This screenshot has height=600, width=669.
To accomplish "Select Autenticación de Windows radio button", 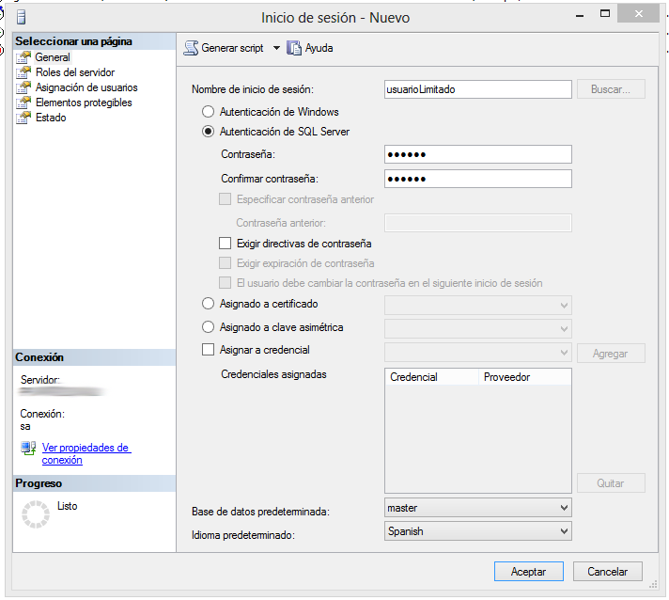I will pyautogui.click(x=209, y=112).
